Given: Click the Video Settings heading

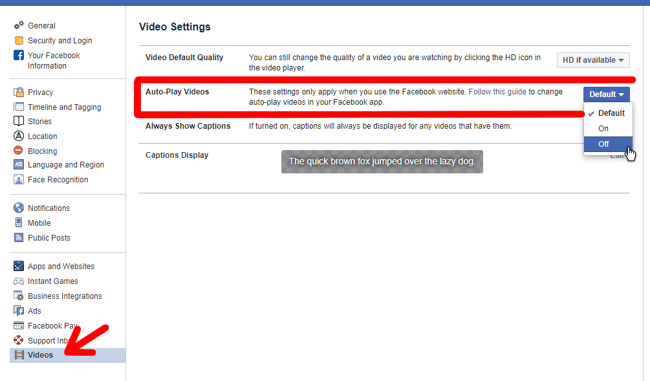Looking at the screenshot, I should pos(175,27).
